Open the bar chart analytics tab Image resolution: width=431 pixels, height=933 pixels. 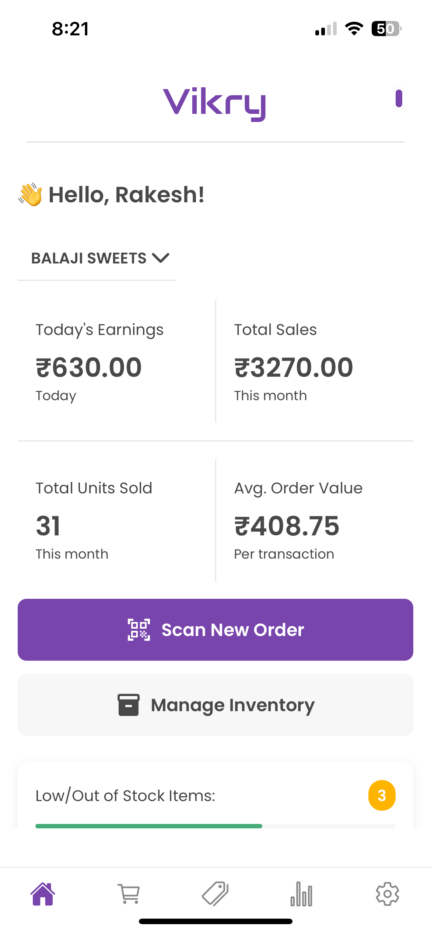click(x=301, y=894)
